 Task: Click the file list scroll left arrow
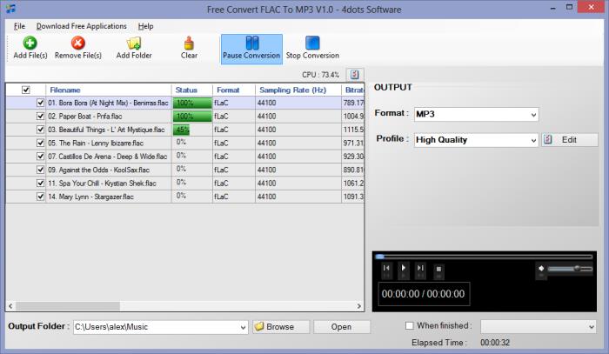click(10, 306)
